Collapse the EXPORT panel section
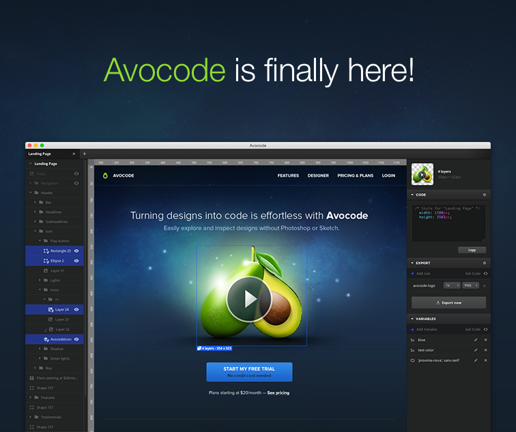 click(x=412, y=263)
